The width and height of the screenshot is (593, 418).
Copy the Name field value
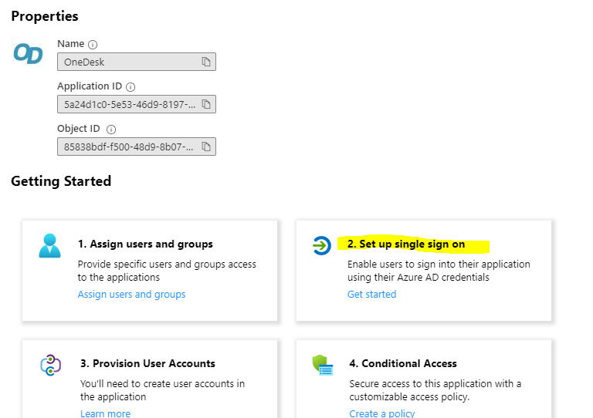point(206,62)
